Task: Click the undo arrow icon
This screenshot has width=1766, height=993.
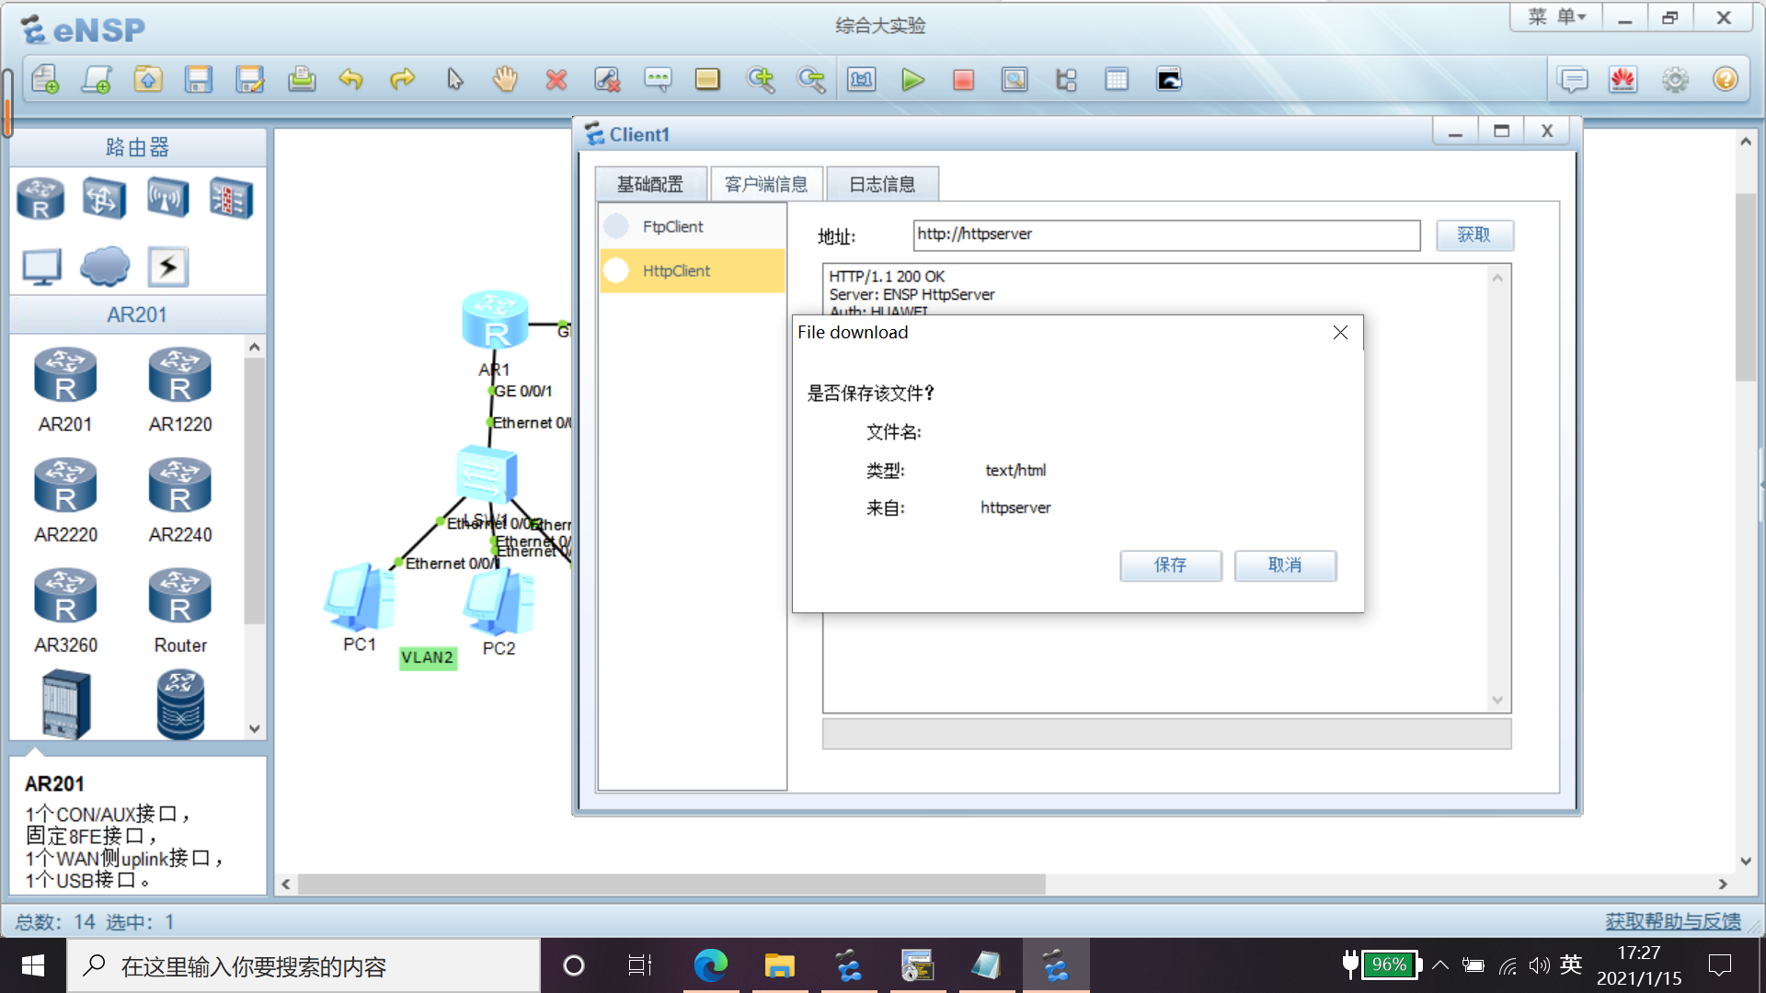Action: [x=350, y=80]
